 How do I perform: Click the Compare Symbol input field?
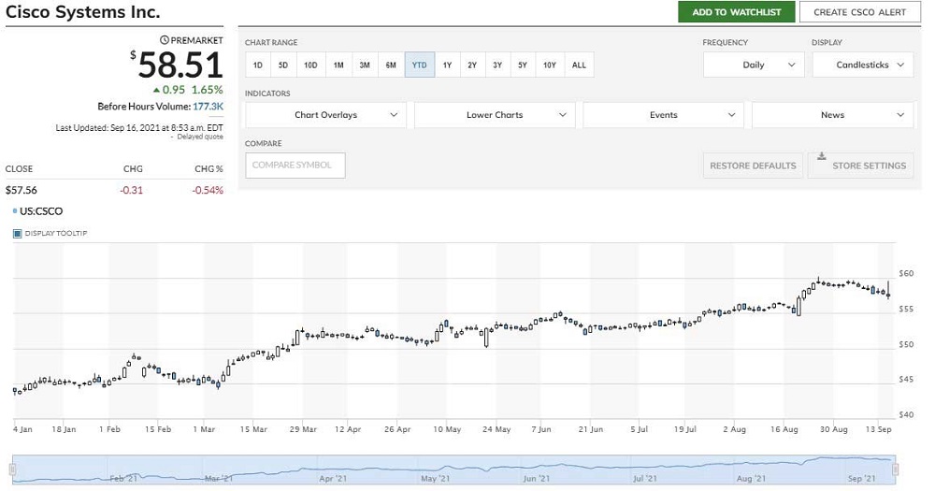pos(295,166)
